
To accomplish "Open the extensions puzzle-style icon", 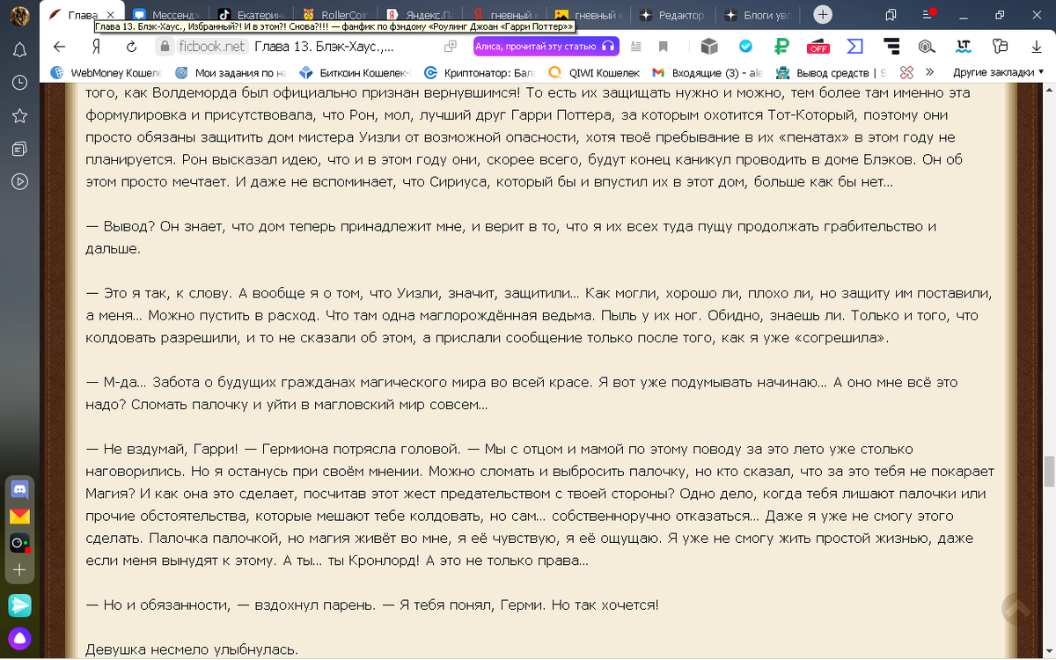I will (999, 47).
